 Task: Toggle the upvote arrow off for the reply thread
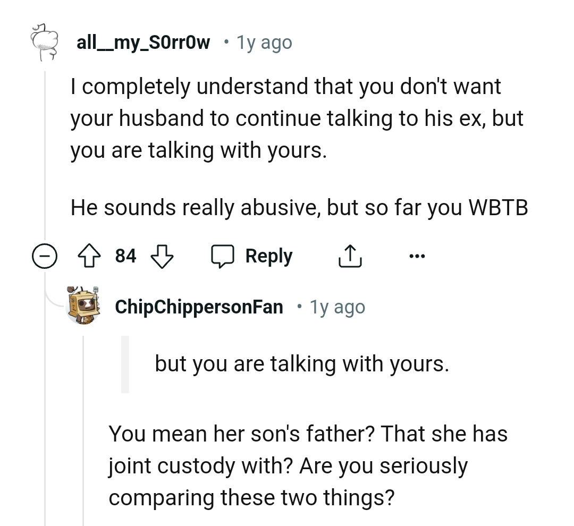coord(89,256)
